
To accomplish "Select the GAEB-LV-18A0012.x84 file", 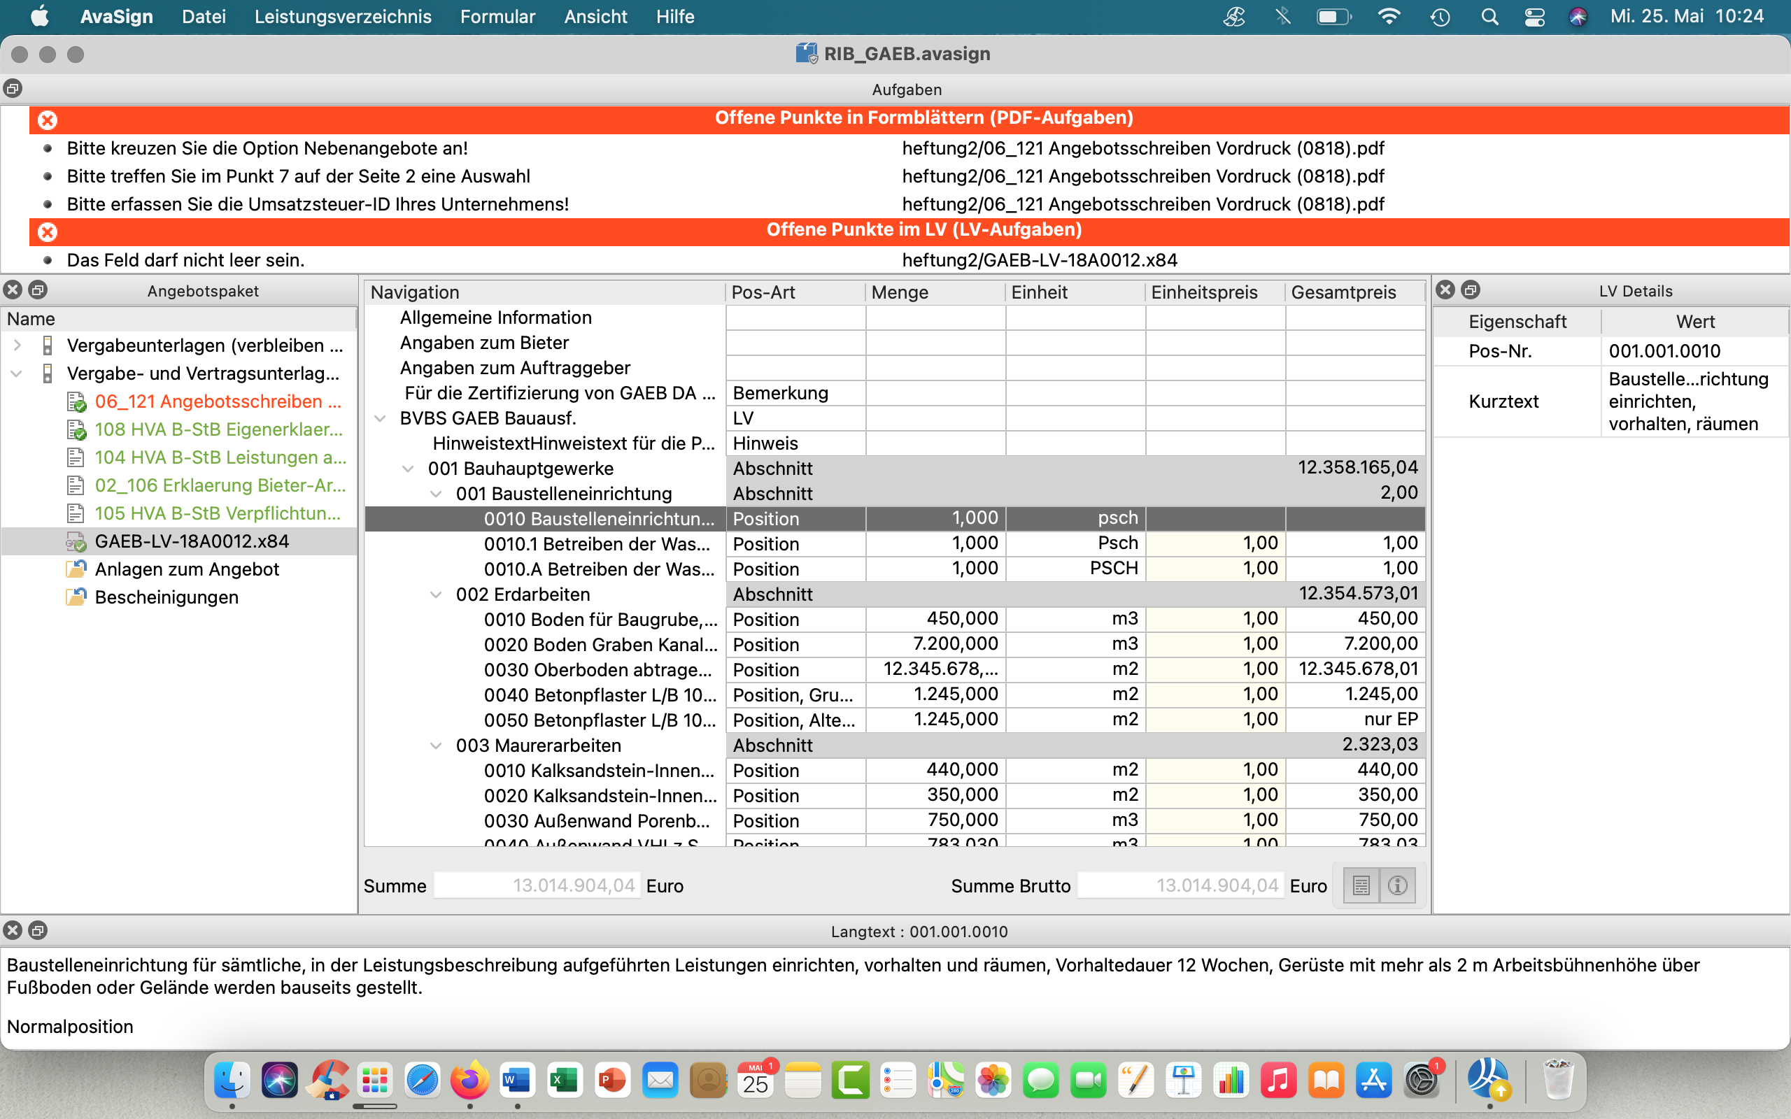I will (x=191, y=541).
